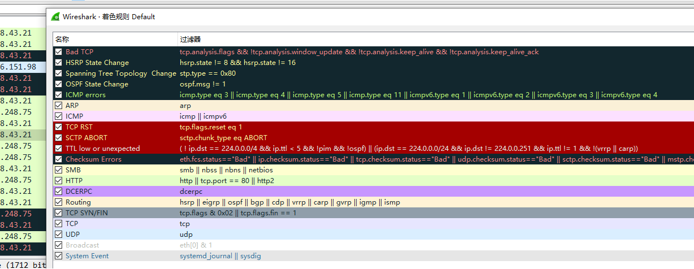Select the TCP RST rule name

point(79,127)
